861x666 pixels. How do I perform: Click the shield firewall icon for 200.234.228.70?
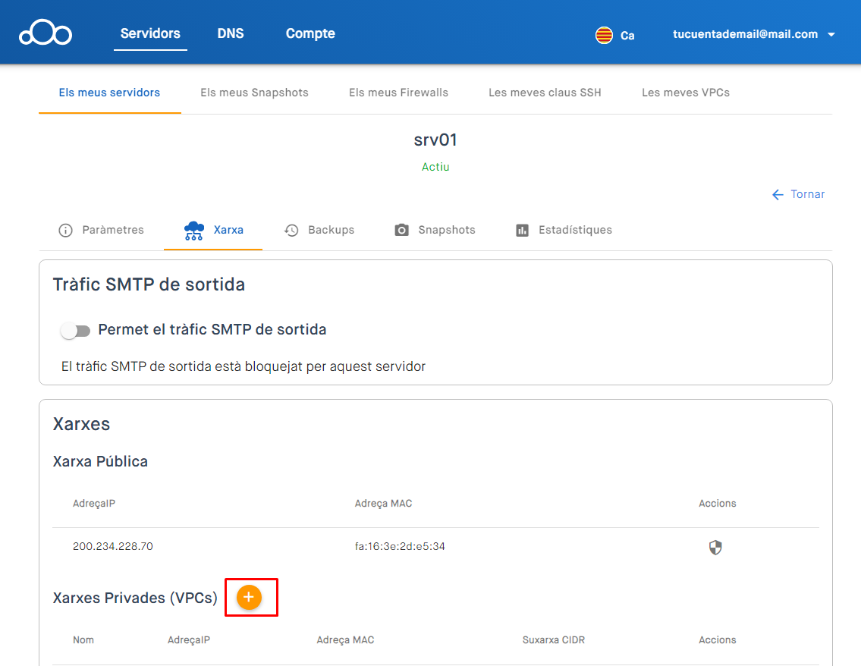coord(715,547)
